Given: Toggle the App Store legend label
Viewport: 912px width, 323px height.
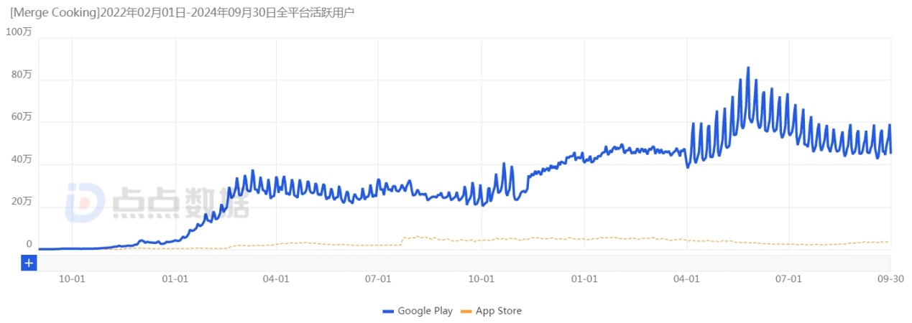Looking at the screenshot, I should [x=498, y=311].
